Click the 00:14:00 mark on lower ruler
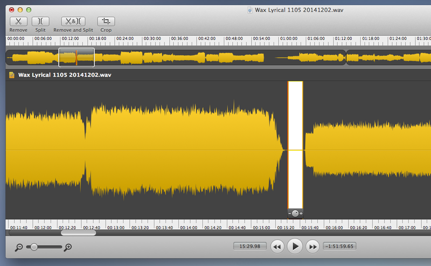 tap(189, 228)
